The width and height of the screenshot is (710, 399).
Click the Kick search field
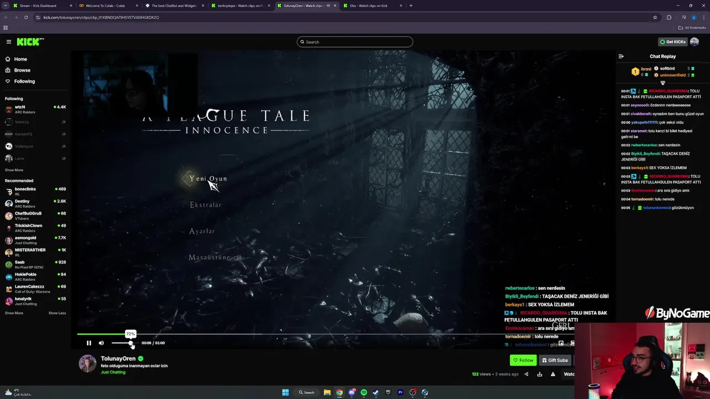(355, 42)
